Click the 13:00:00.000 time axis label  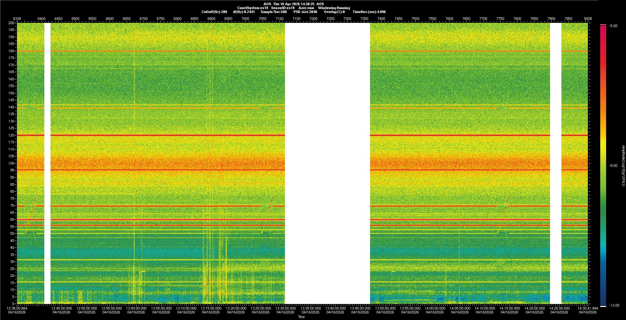point(136,308)
